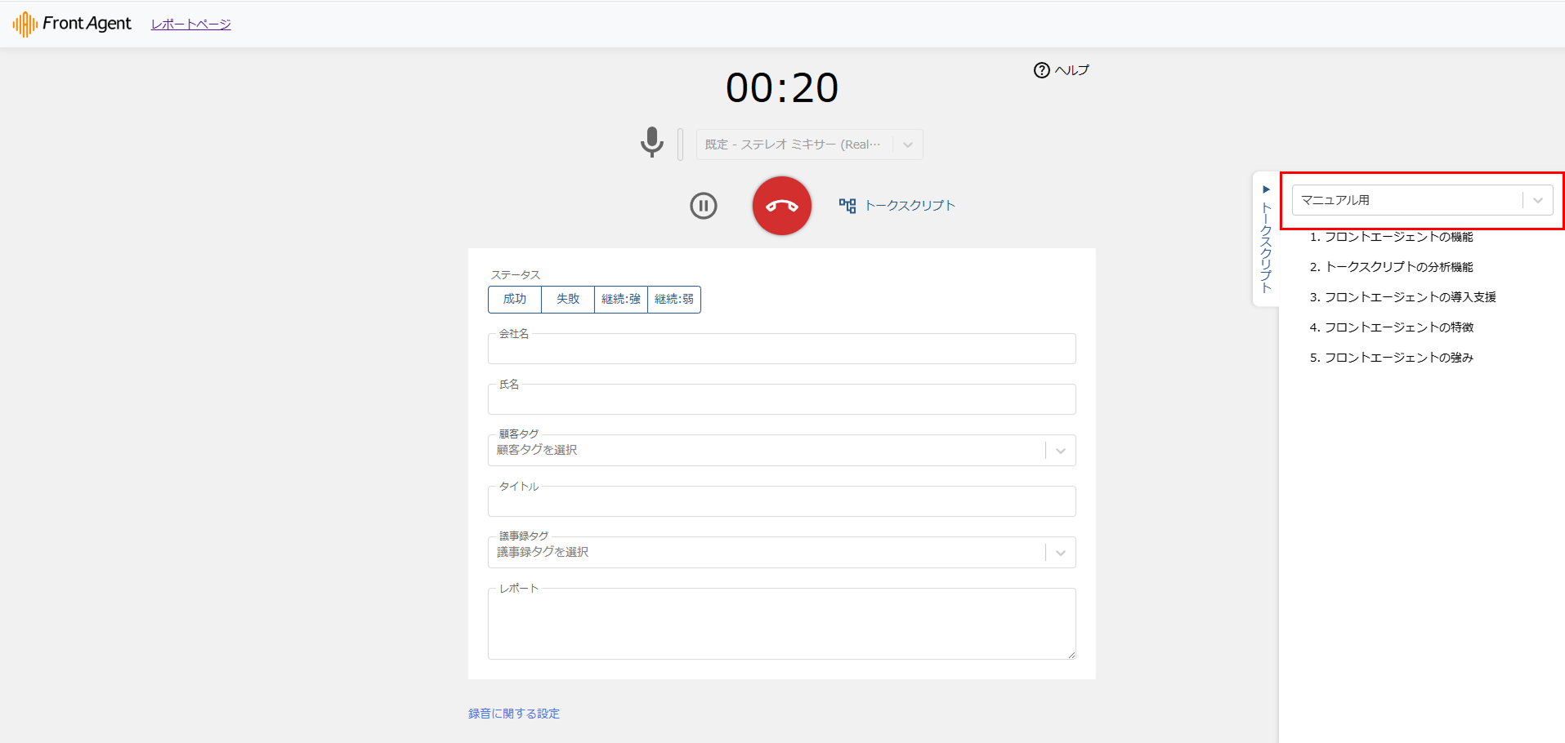Open the microphone device dropdown

(x=907, y=145)
